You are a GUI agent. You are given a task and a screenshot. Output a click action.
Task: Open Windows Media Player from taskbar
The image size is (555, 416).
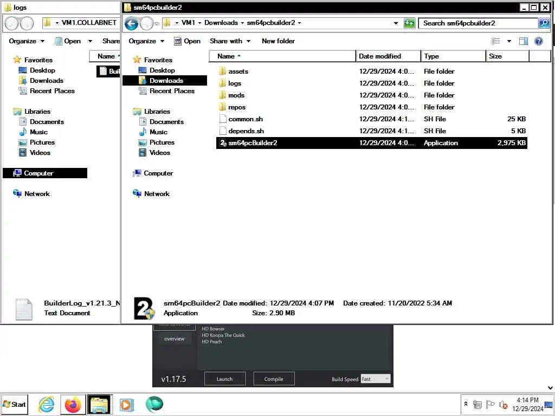(x=127, y=404)
